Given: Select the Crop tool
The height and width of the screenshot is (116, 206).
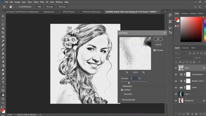Looking at the screenshot, I should pyautogui.click(x=3, y=33).
